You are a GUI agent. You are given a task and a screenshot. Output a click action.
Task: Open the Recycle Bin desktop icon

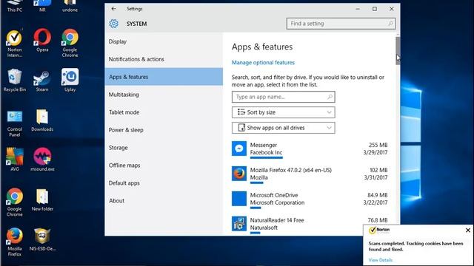click(x=15, y=81)
